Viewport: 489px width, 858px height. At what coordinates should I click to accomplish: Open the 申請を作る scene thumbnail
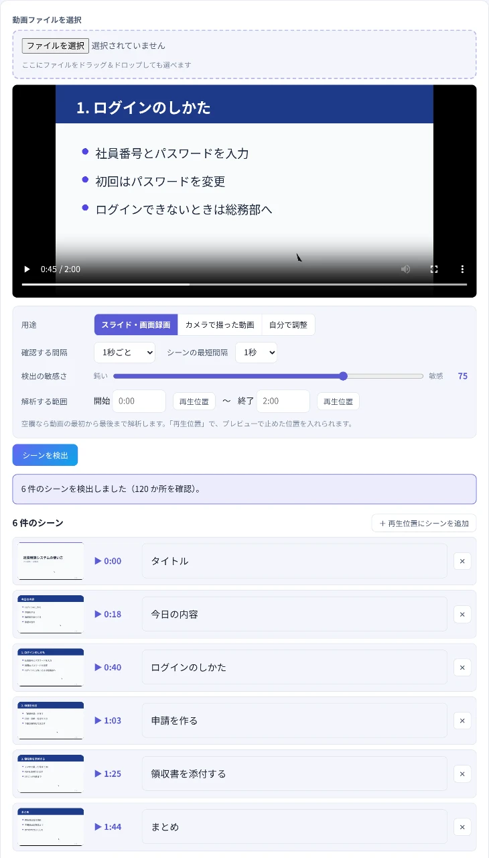pyautogui.click(x=51, y=721)
